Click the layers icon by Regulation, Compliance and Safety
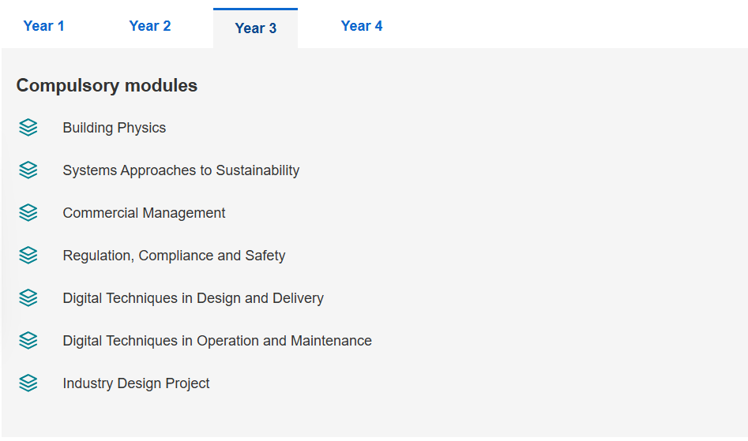The image size is (748, 441). pos(28,256)
